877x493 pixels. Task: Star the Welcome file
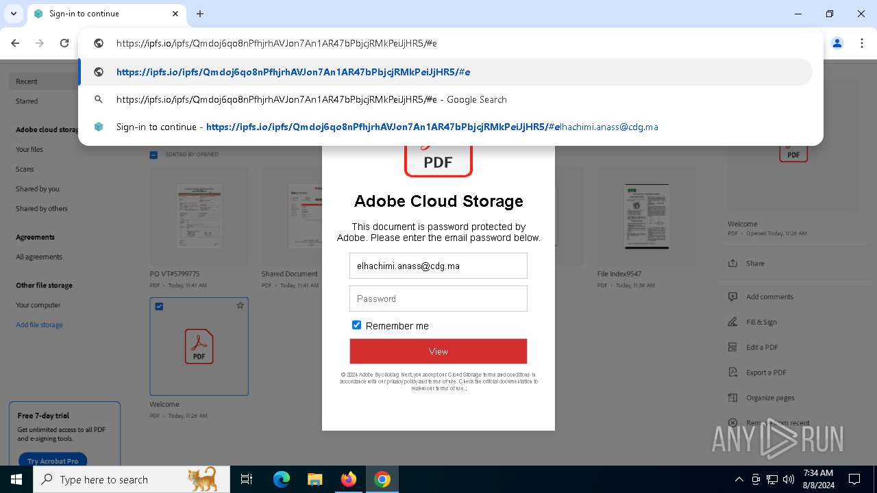click(240, 305)
